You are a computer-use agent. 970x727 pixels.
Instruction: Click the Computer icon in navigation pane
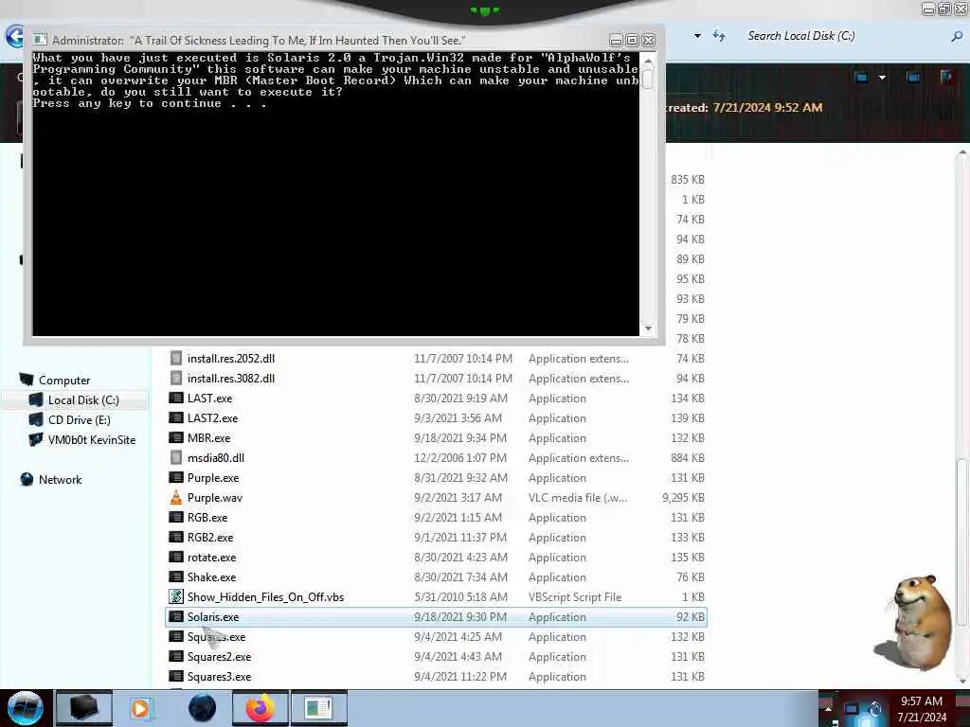(27, 380)
